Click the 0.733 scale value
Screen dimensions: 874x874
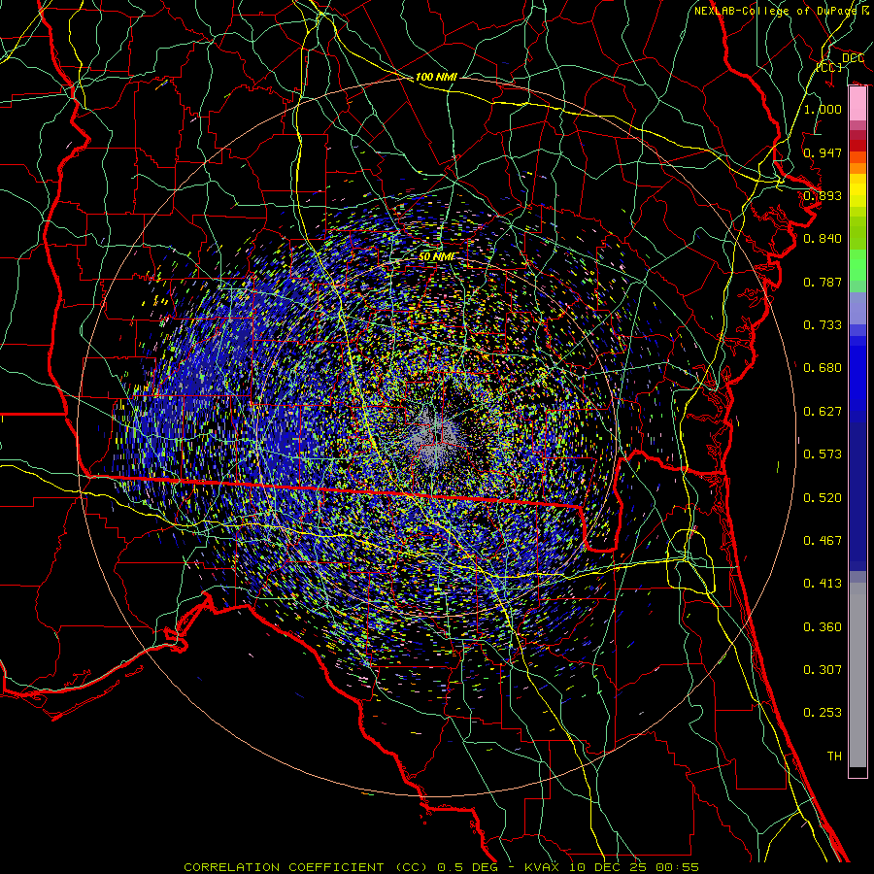pos(823,325)
